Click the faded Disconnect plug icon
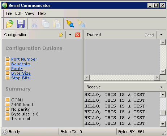Screen dimensions: 167x136 tap(81, 24)
